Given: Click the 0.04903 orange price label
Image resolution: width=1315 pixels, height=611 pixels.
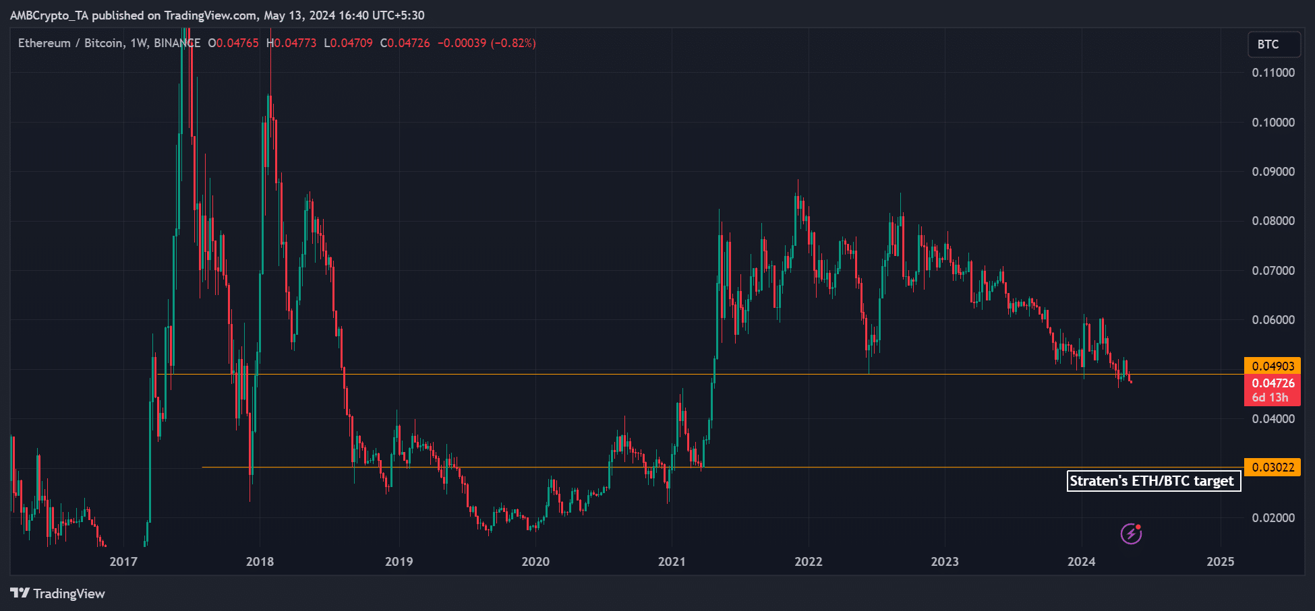Looking at the screenshot, I should 1273,366.
